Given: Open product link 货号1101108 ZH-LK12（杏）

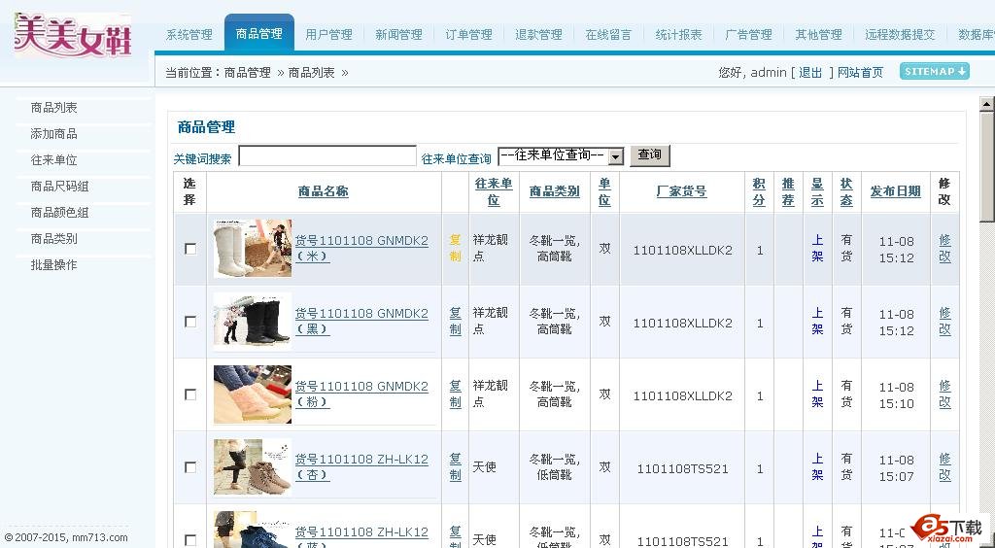Looking at the screenshot, I should tap(361, 467).
